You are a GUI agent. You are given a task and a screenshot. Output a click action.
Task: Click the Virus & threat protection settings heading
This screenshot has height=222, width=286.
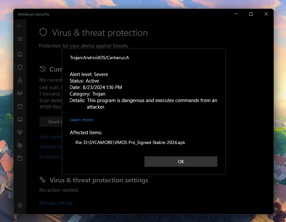[99, 180]
